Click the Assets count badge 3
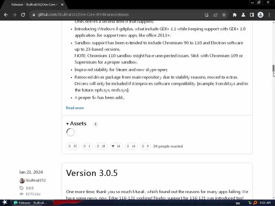This screenshot has height=206, width=275. 95,124
